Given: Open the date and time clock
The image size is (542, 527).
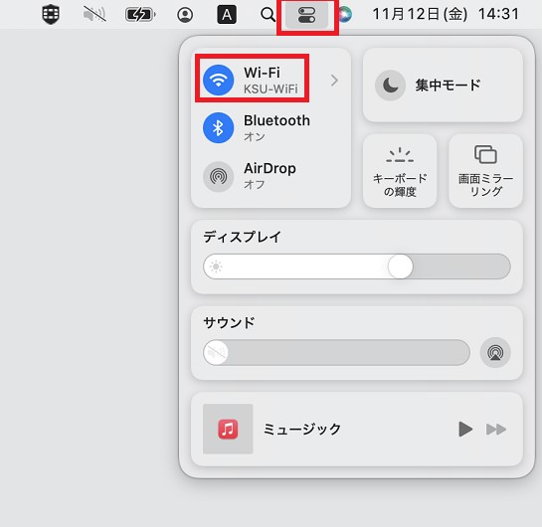Looking at the screenshot, I should coord(446,15).
